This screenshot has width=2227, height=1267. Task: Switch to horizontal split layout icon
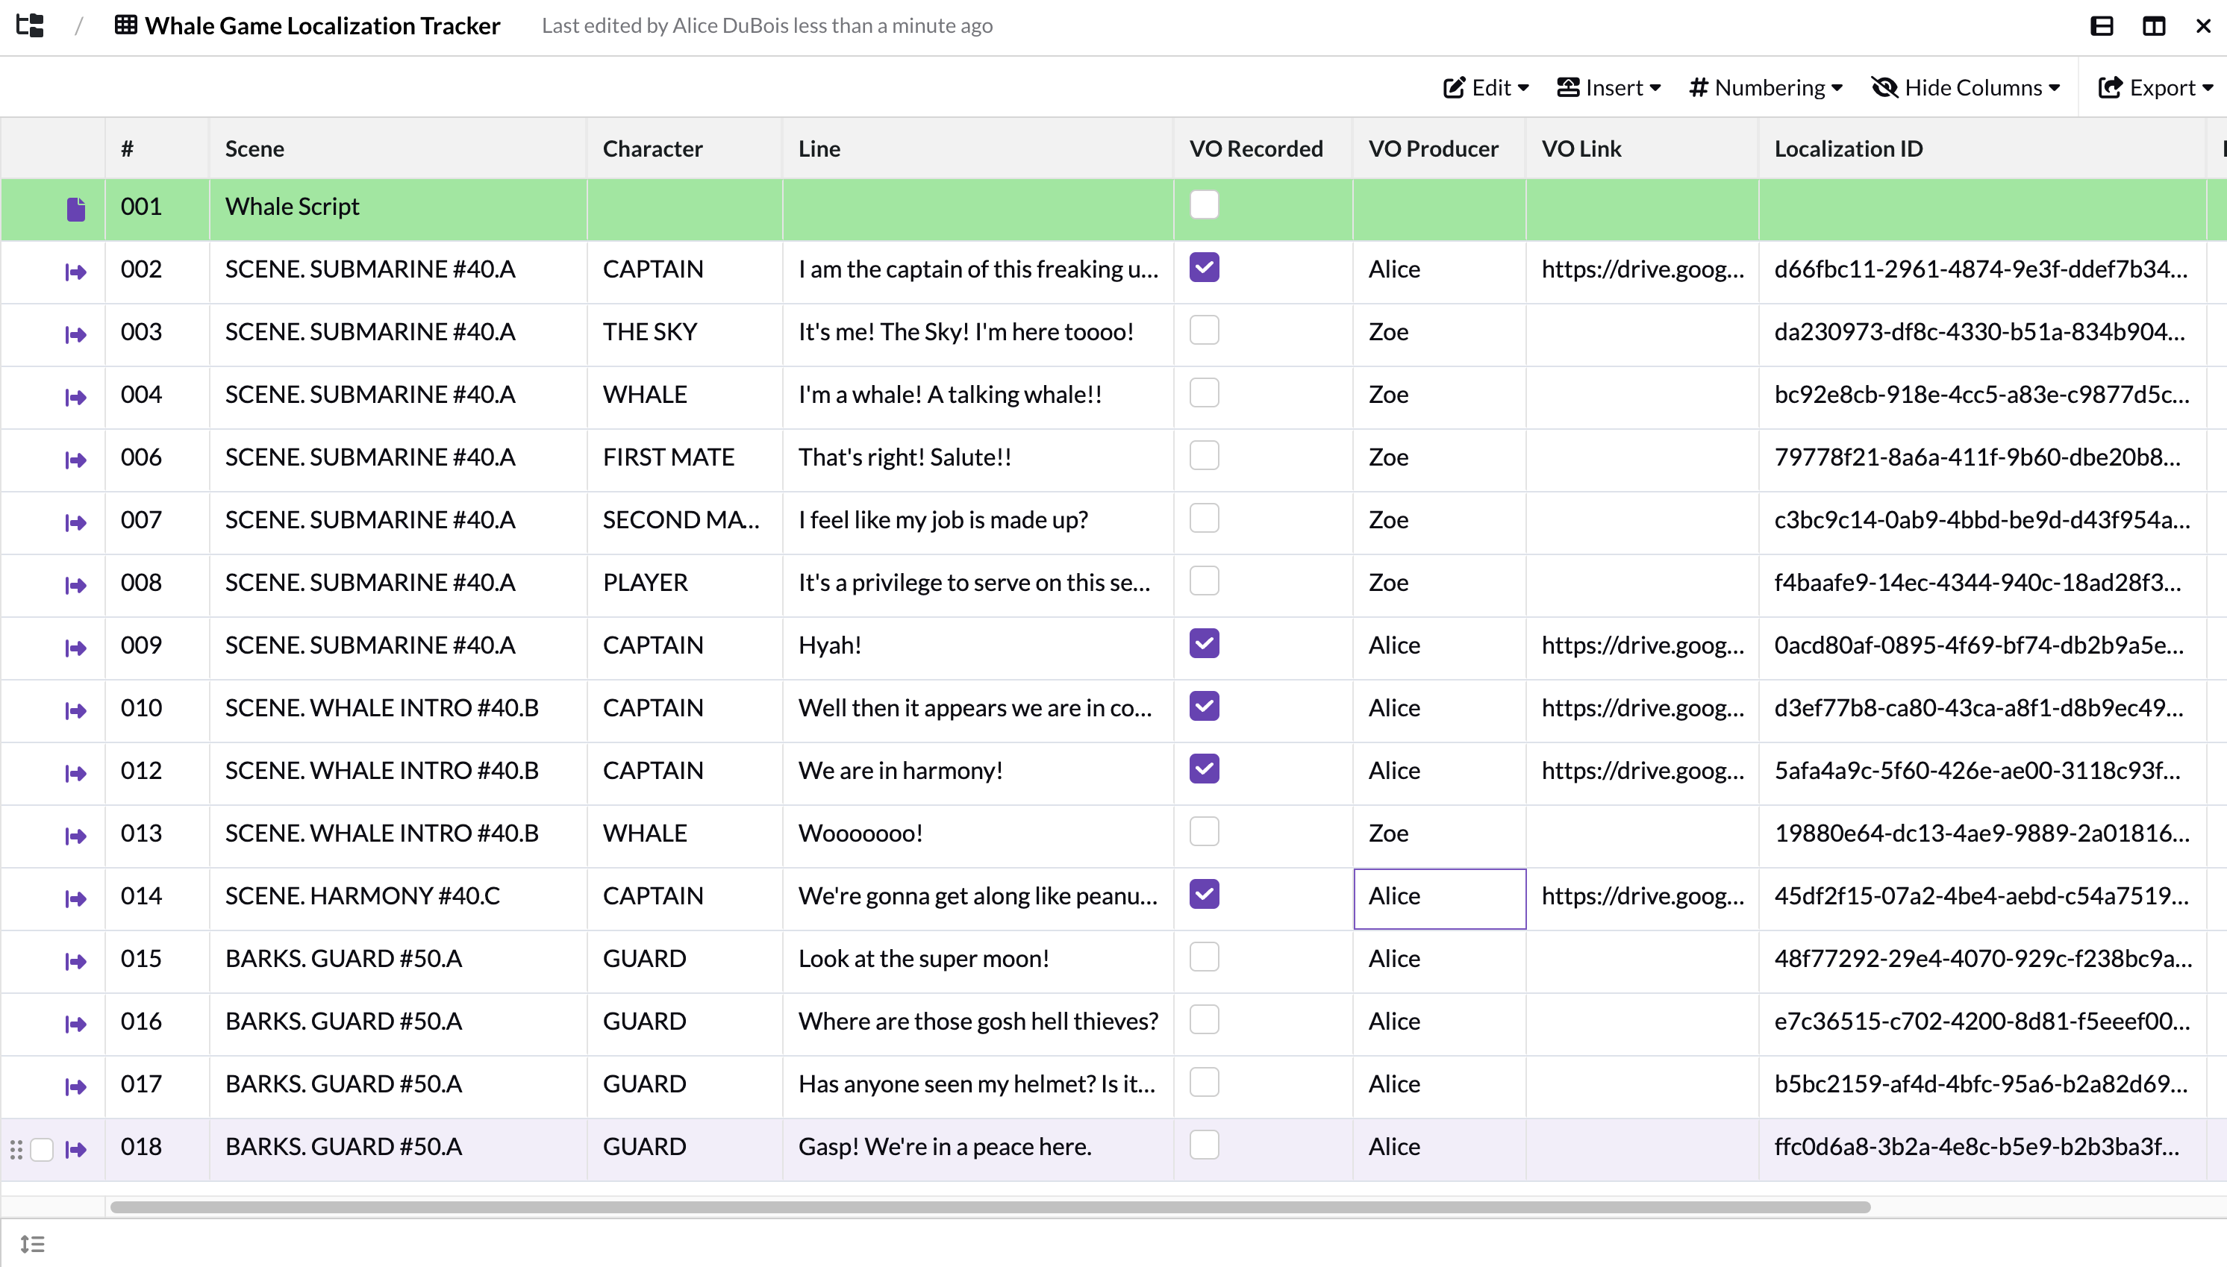(2102, 26)
